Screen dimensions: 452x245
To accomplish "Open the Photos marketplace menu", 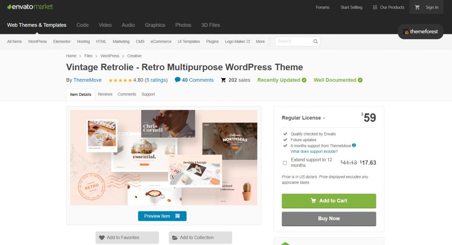I will 183,25.
